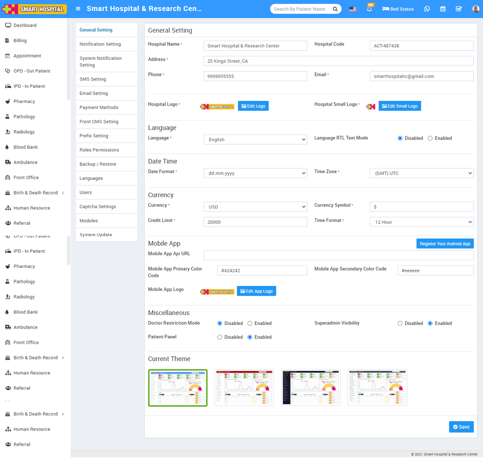Click the Save button

[x=461, y=427]
